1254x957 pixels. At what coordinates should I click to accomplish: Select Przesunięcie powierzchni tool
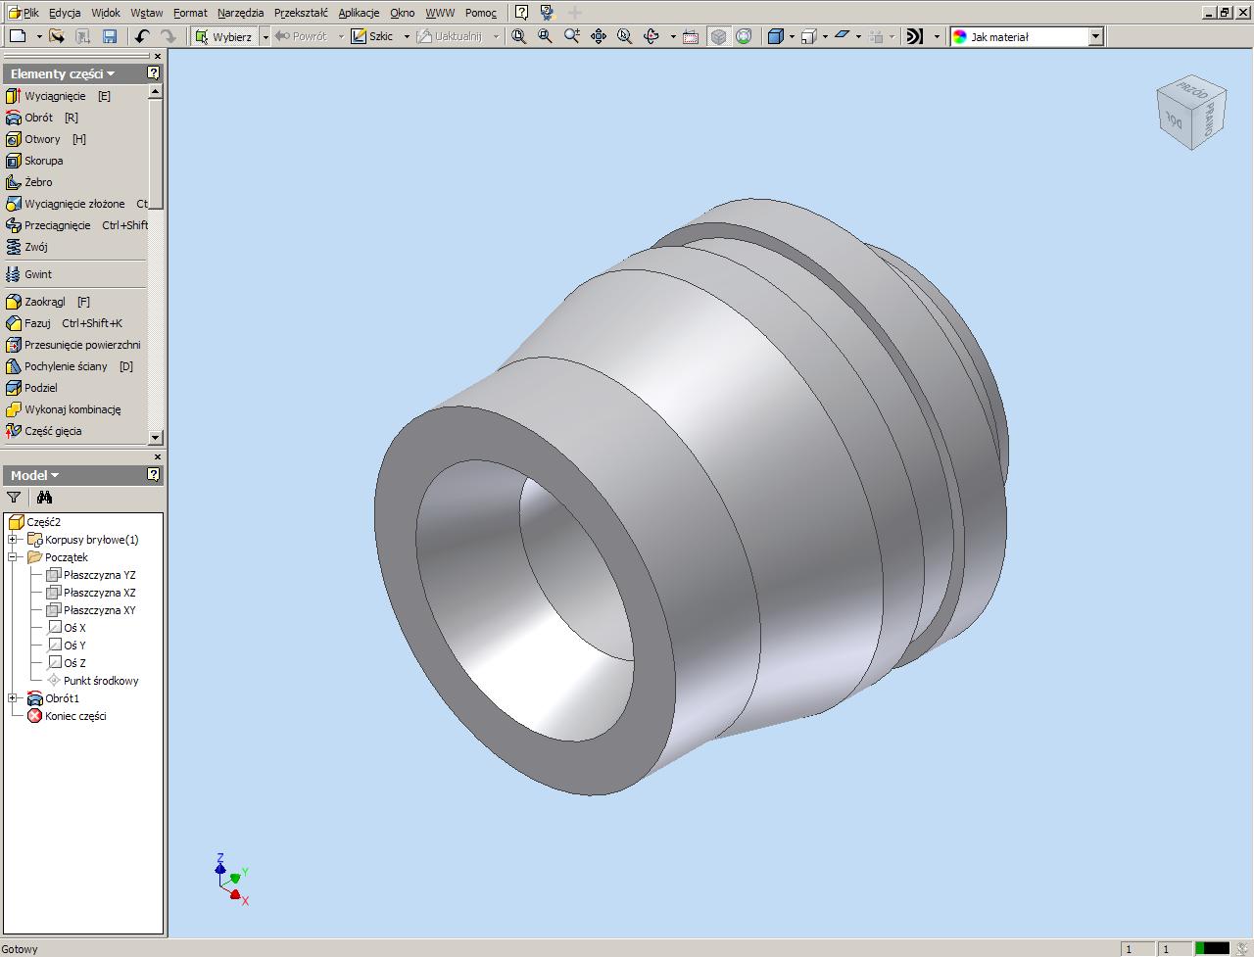[x=73, y=345]
